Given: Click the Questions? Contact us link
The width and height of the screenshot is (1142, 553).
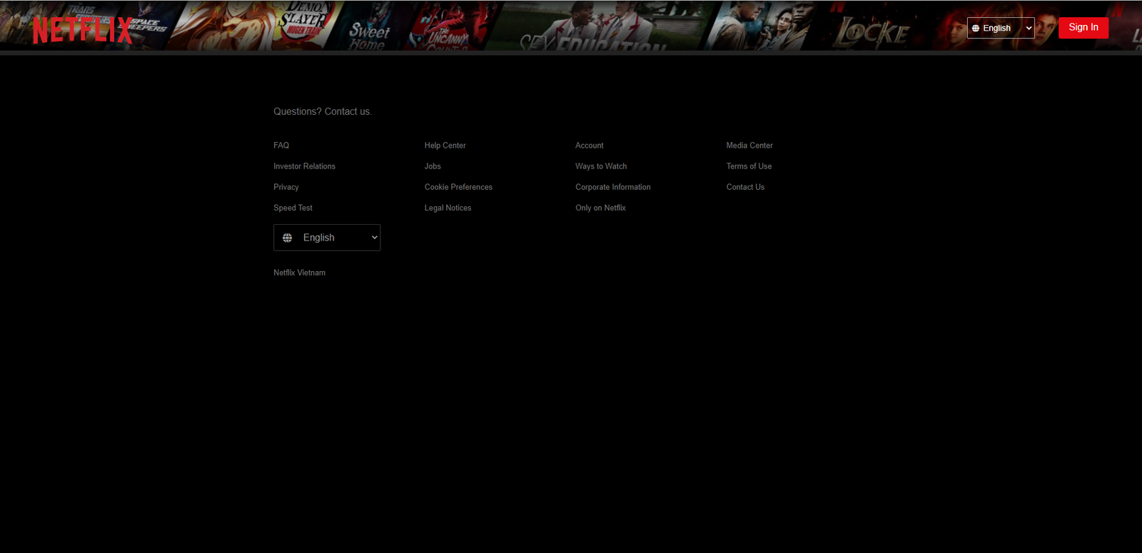Looking at the screenshot, I should click(x=323, y=111).
